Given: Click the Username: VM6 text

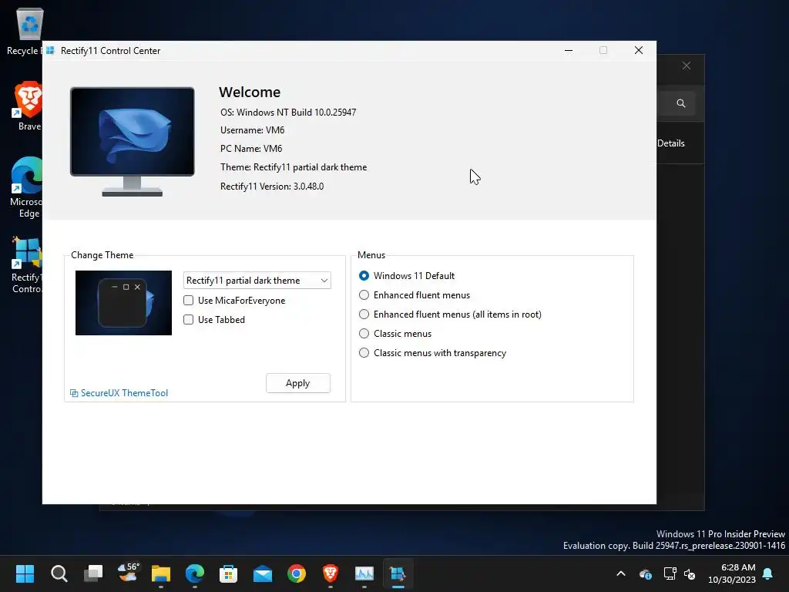Looking at the screenshot, I should [x=252, y=130].
